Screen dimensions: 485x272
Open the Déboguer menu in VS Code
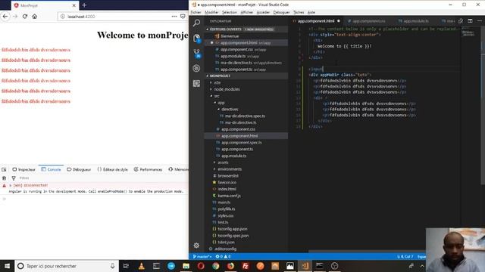pos(281,12)
